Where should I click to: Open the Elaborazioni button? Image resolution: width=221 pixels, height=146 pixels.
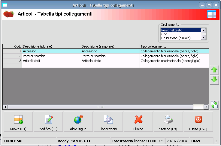[x=108, y=122]
